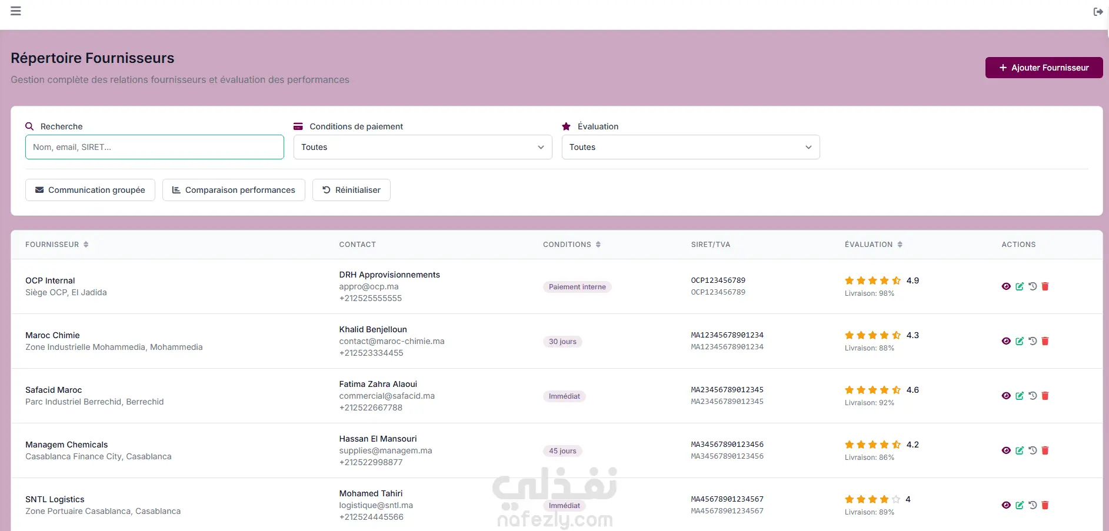Click the SNTL Logistics supplier name
The height and width of the screenshot is (531, 1109).
click(55, 499)
